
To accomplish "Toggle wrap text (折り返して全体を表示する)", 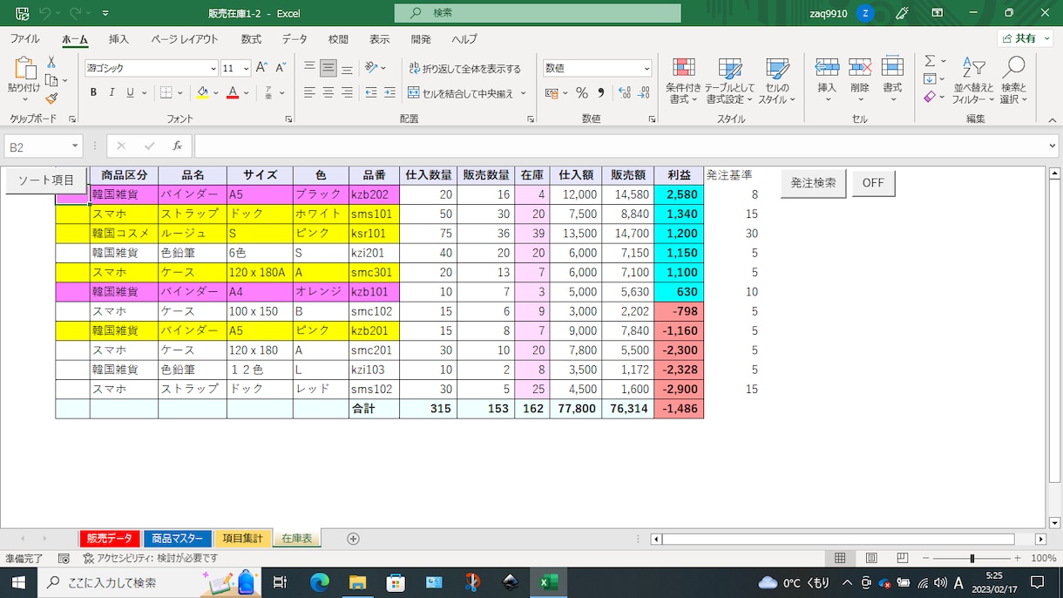I will pos(464,69).
